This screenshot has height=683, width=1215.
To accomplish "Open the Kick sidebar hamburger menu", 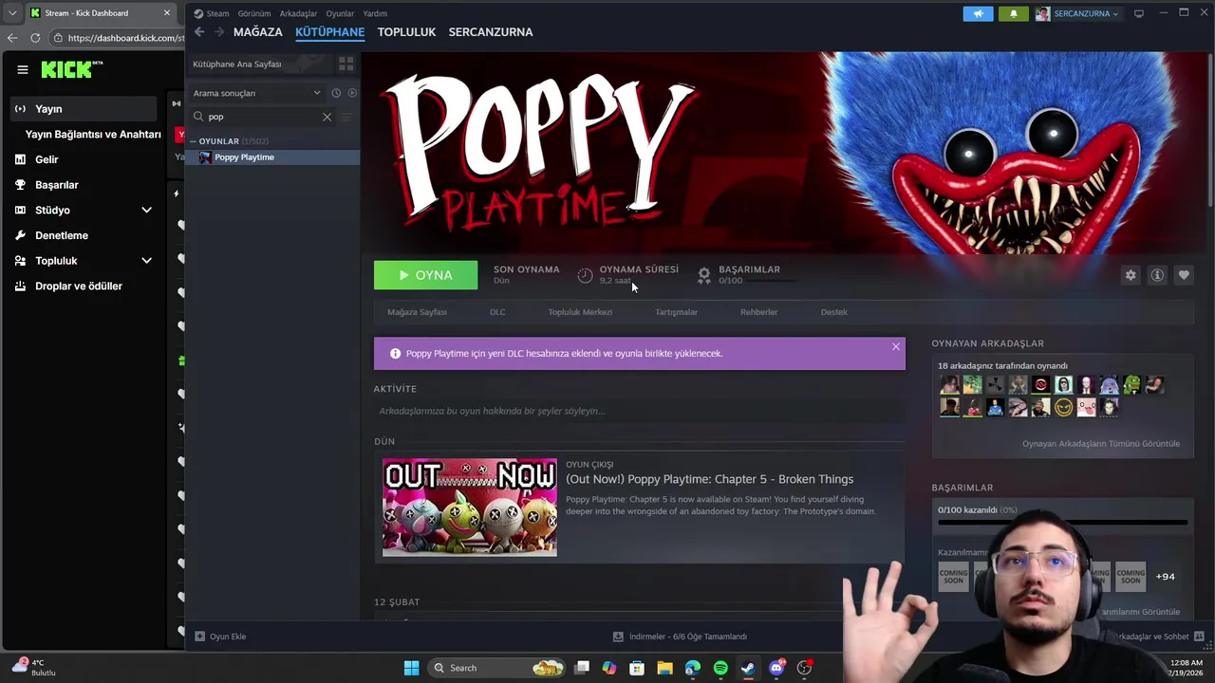I will [23, 69].
